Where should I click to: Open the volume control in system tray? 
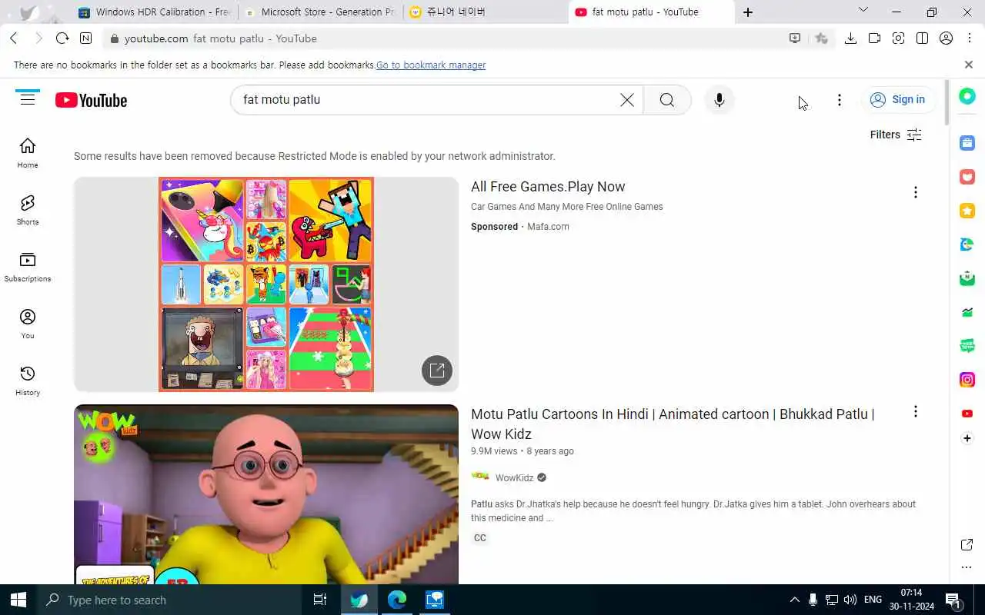pos(850,600)
